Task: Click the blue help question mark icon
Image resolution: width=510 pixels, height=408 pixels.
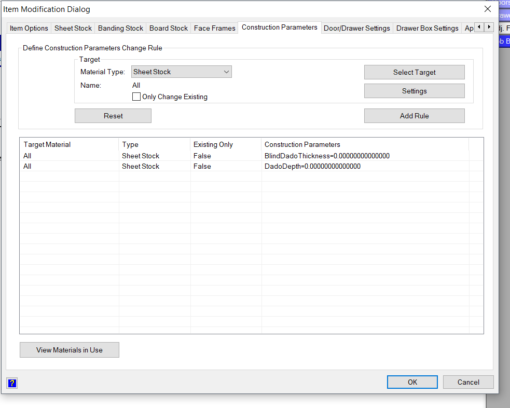Action: (12, 383)
